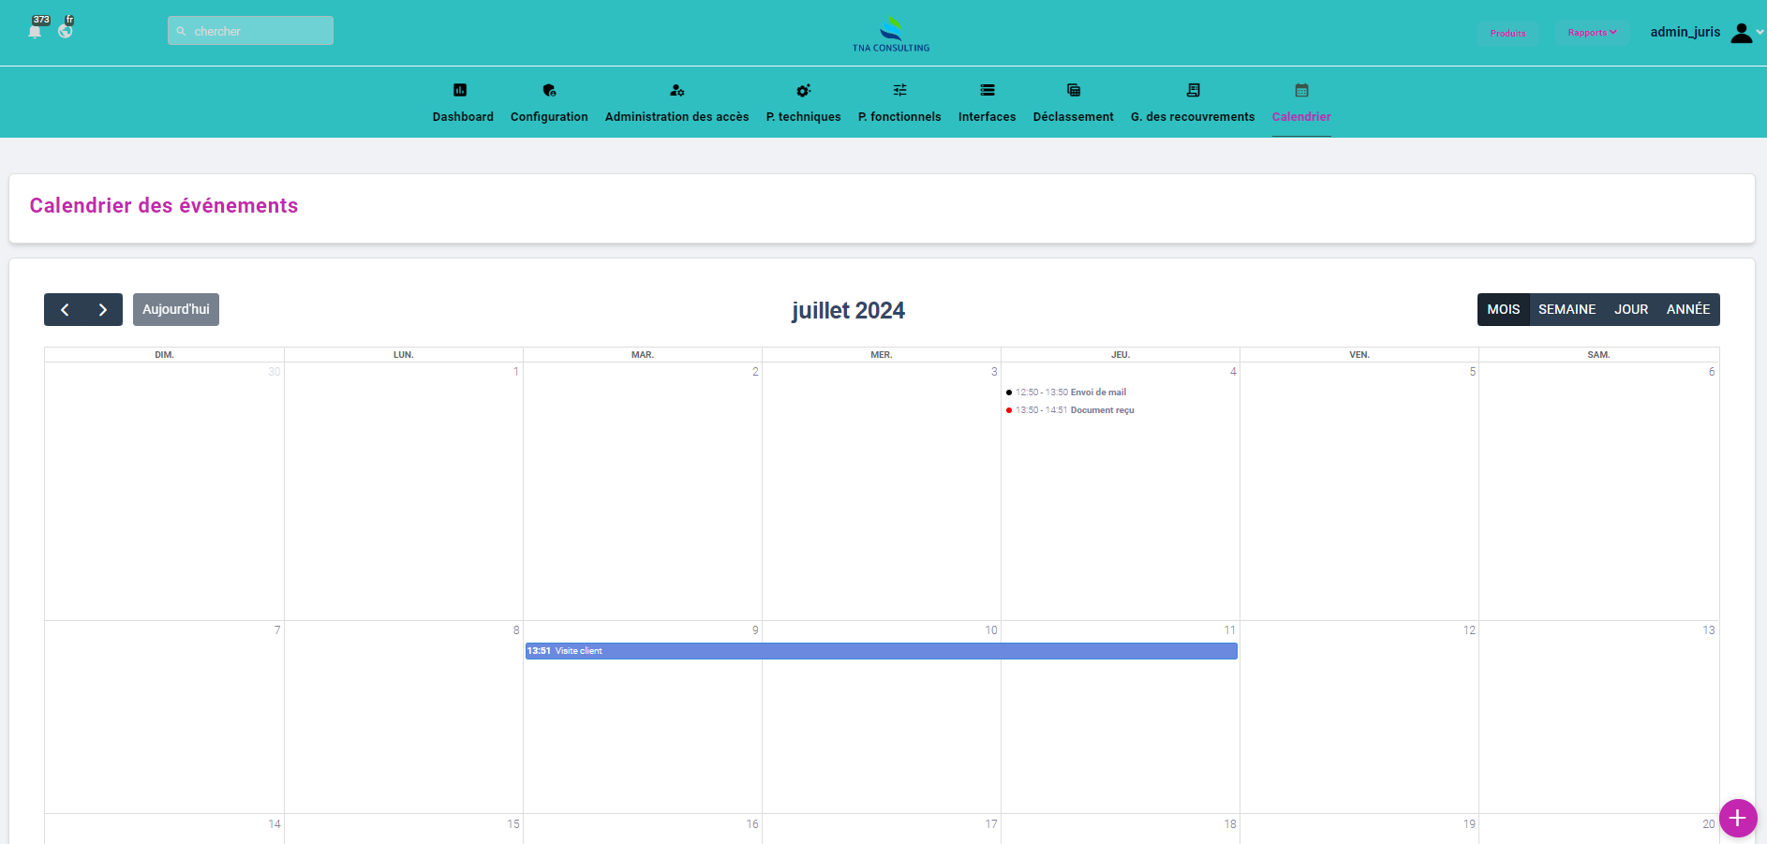Click the Aujourd'hui button
Screen dimensions: 1767x844
176,310
